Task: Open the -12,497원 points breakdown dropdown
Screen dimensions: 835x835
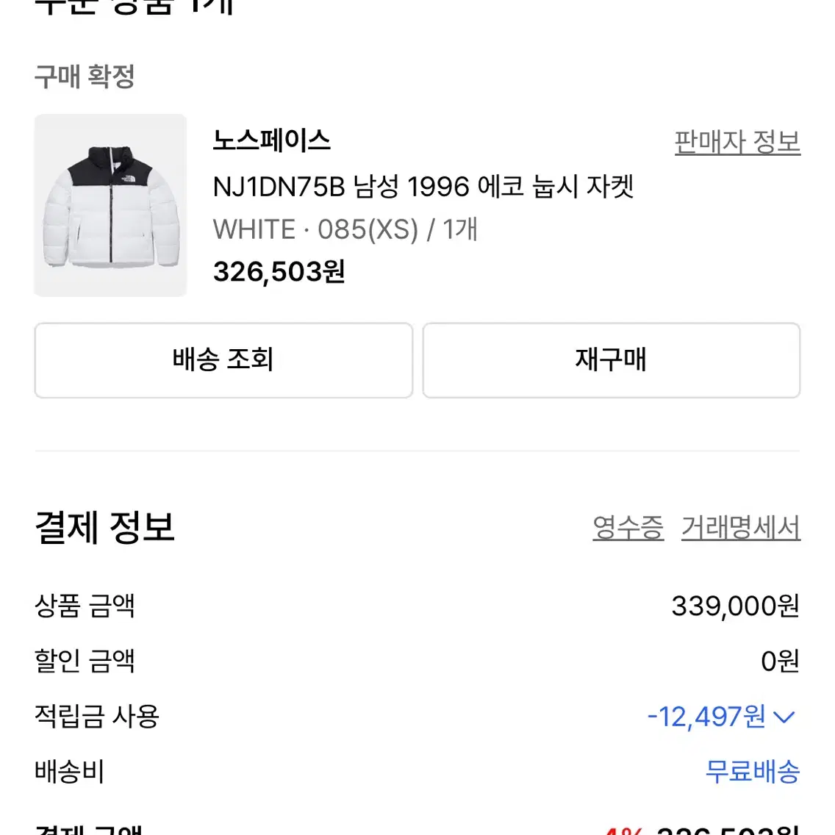Action: click(706, 717)
